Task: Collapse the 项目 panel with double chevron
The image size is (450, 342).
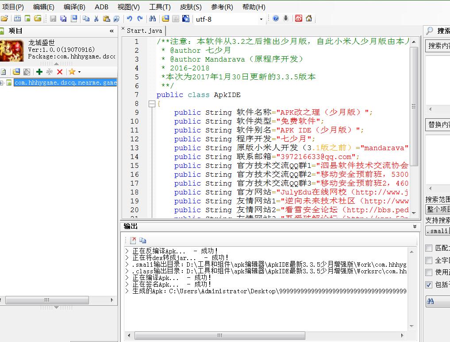Action: [112, 31]
